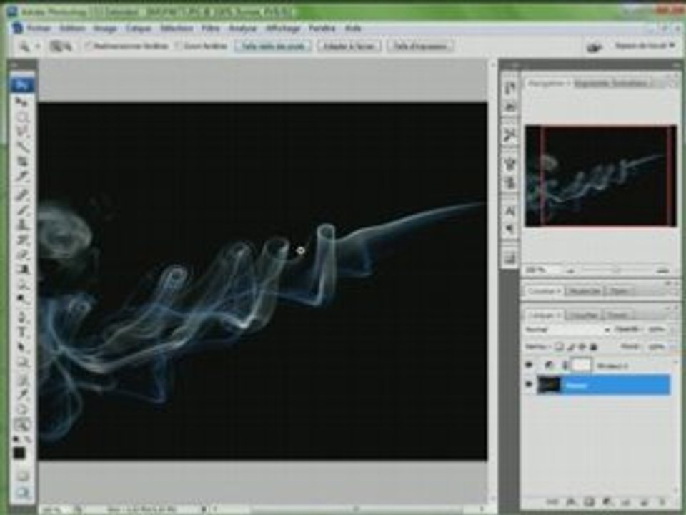The image size is (686, 515).
Task: Click the default colors mini icon
Action: coord(16,438)
